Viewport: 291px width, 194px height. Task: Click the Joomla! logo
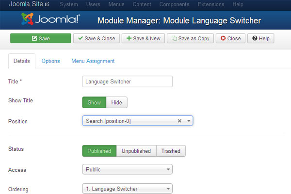click(50, 19)
